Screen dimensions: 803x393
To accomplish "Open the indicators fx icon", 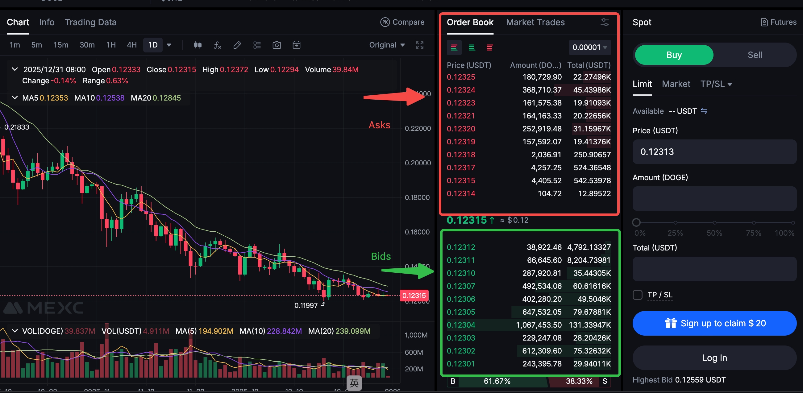I will click(217, 45).
